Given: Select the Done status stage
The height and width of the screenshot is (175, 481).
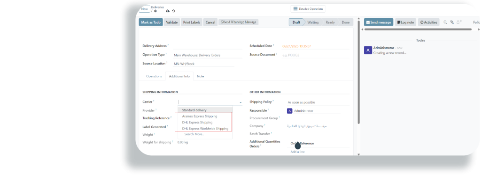Looking at the screenshot, I should [346, 22].
